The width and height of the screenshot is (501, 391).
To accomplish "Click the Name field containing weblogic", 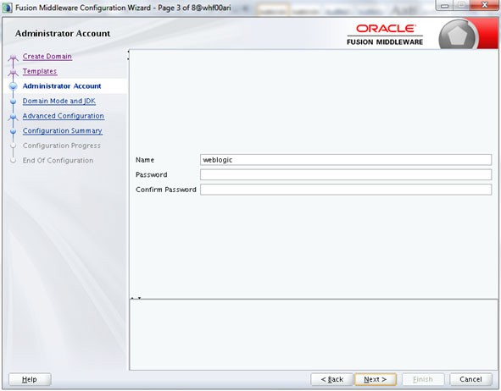I will tap(346, 160).
